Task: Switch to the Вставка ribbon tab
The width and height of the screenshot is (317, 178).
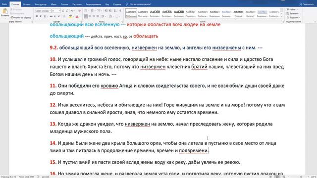Action: [x=27, y=4]
